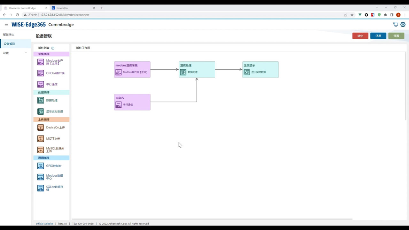The image size is (409, 230).
Task: Click the device monitor icon in the app header
Action: tap(396, 25)
